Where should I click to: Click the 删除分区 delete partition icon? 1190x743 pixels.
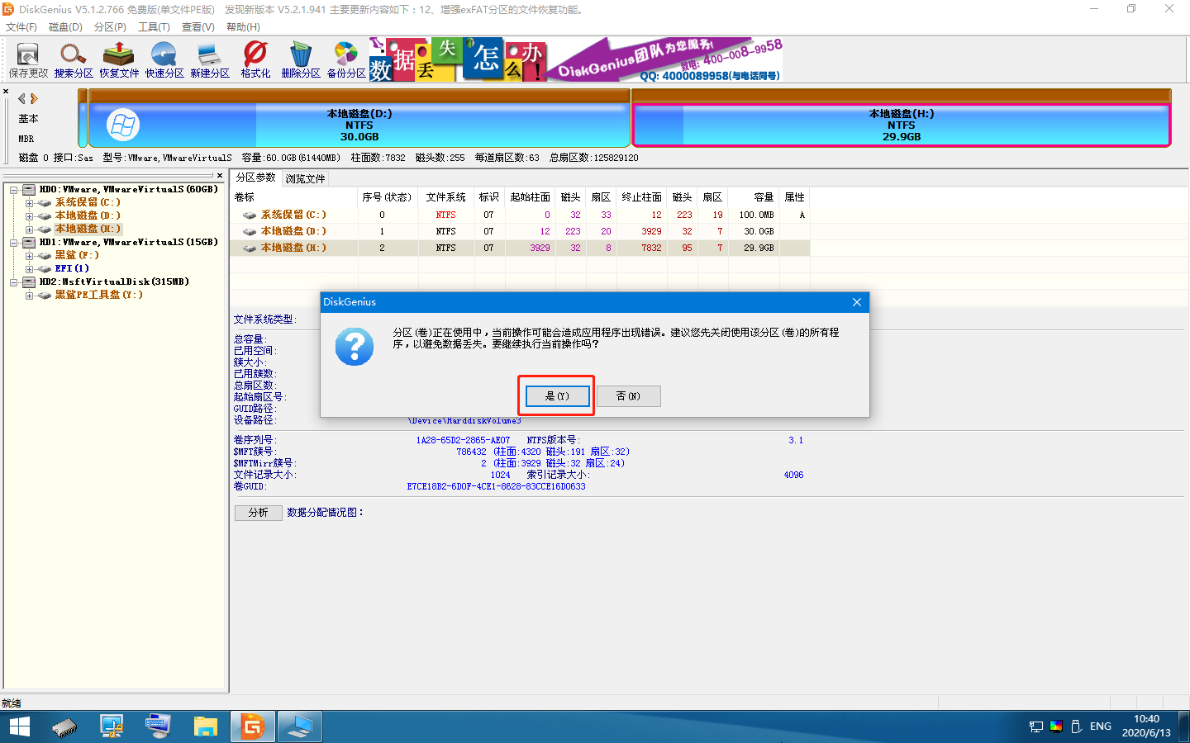[301, 60]
